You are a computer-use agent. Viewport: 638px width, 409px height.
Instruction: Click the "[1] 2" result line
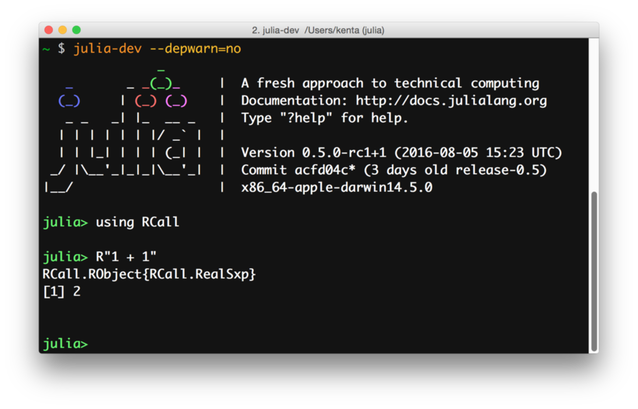click(62, 292)
